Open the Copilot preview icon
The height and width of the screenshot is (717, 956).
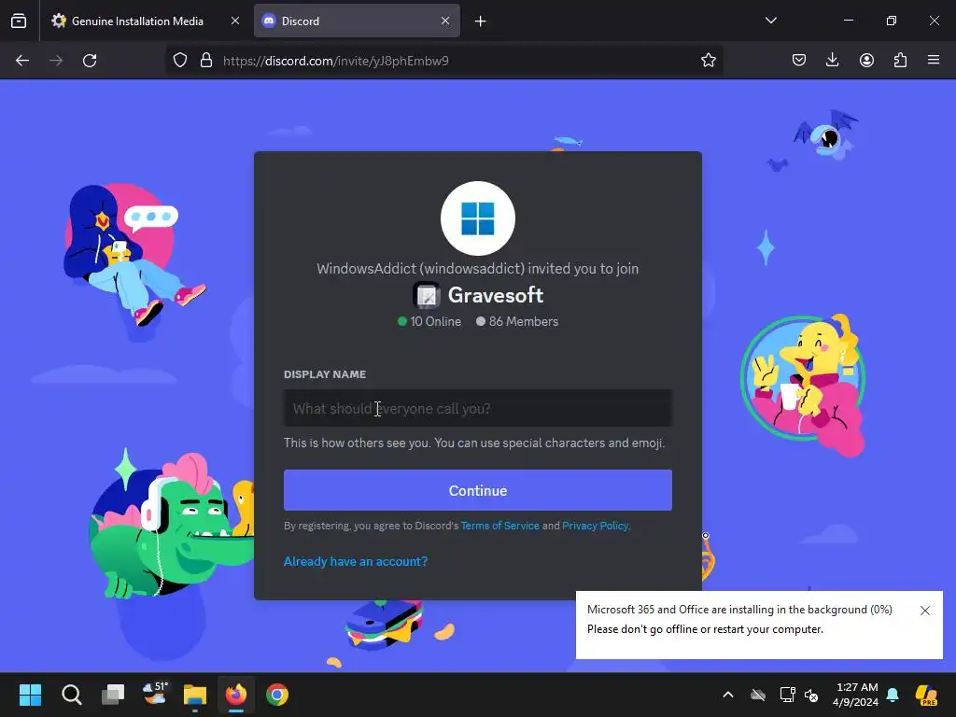pos(926,695)
